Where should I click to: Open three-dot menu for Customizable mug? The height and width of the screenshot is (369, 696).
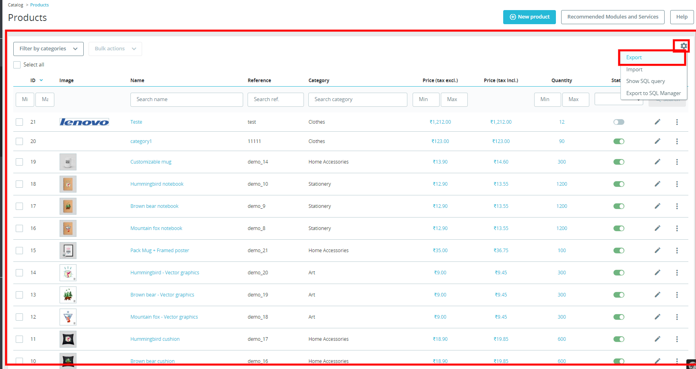click(677, 162)
